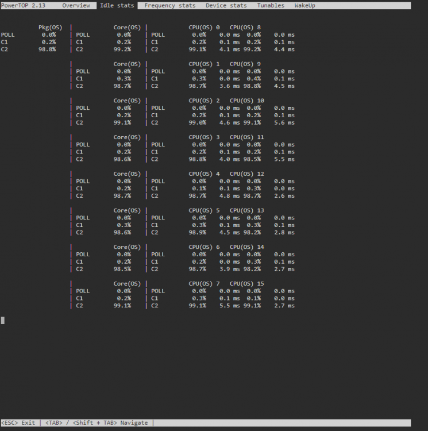The width and height of the screenshot is (428, 431).
Task: Click the terminal cursor block
Action: pyautogui.click(x=3, y=320)
